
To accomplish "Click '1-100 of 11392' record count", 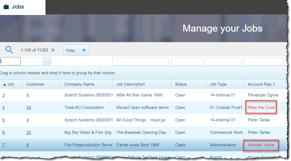I will point(34,50).
